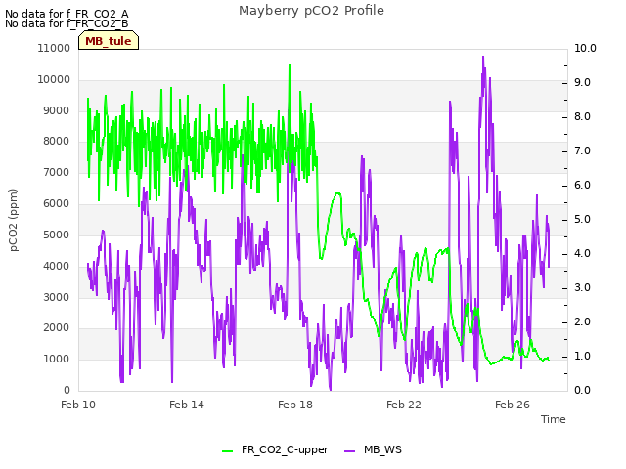626x469 pixels.
Task: Click the 5.0 right axis value
Action: pyautogui.click(x=583, y=219)
